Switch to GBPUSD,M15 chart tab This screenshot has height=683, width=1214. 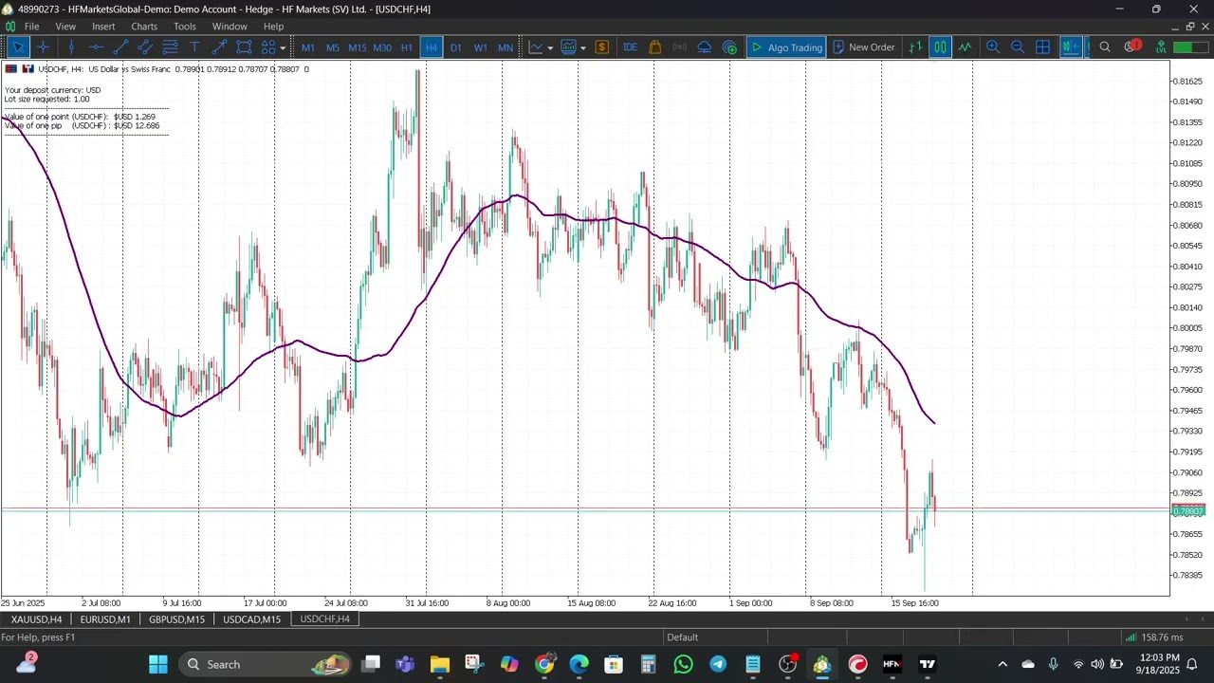(176, 619)
